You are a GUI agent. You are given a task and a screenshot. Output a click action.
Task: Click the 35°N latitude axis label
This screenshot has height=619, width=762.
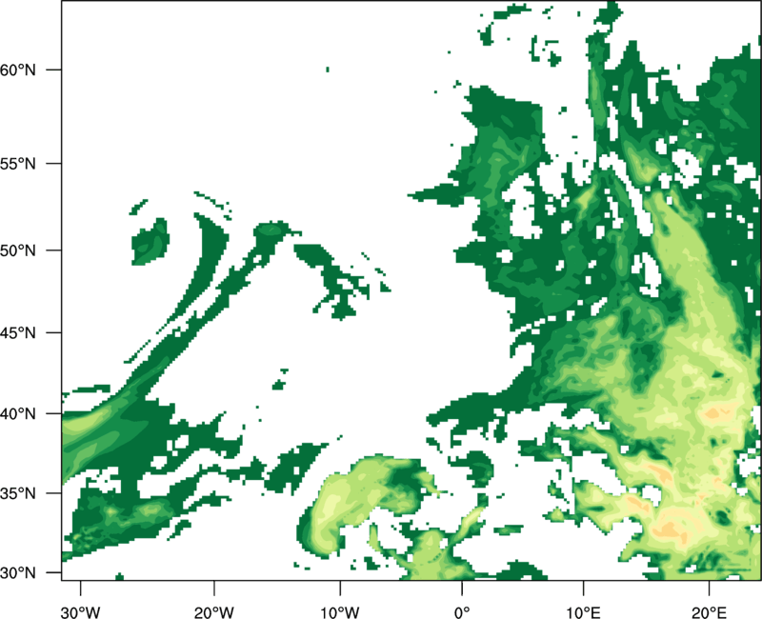click(18, 493)
